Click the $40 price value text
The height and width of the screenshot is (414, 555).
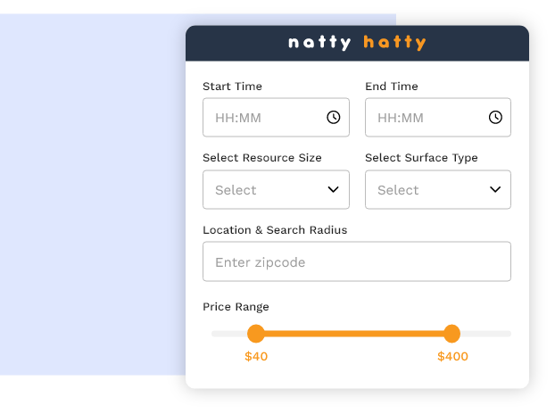[x=256, y=357]
